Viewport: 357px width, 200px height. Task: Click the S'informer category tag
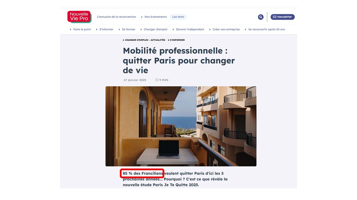click(x=176, y=40)
